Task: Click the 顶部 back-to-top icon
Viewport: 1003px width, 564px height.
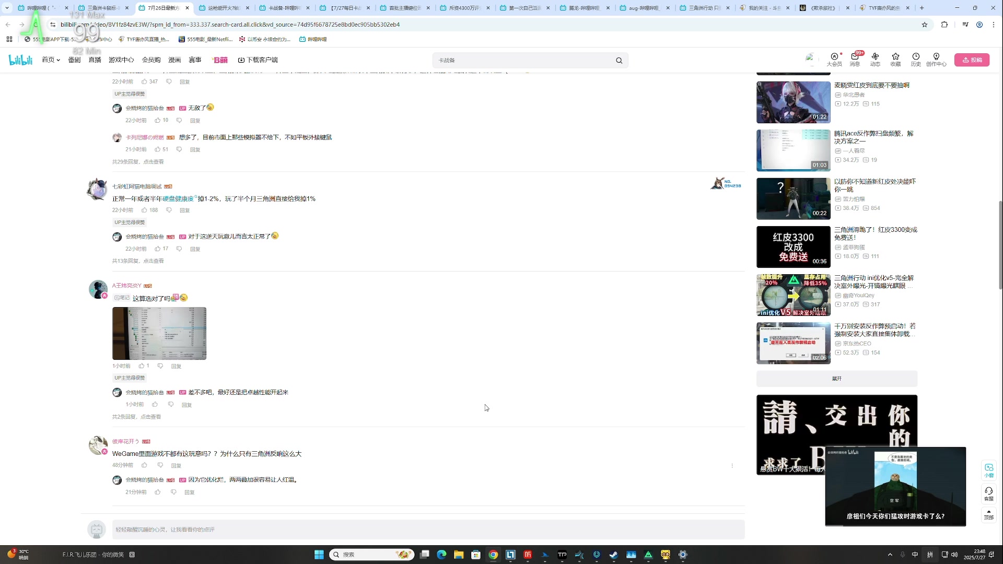Action: (x=988, y=514)
